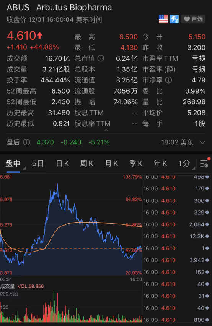Add ABUS to watchlist with 自选 button
The width and height of the screenshot is (212, 326).
click(193, 19)
